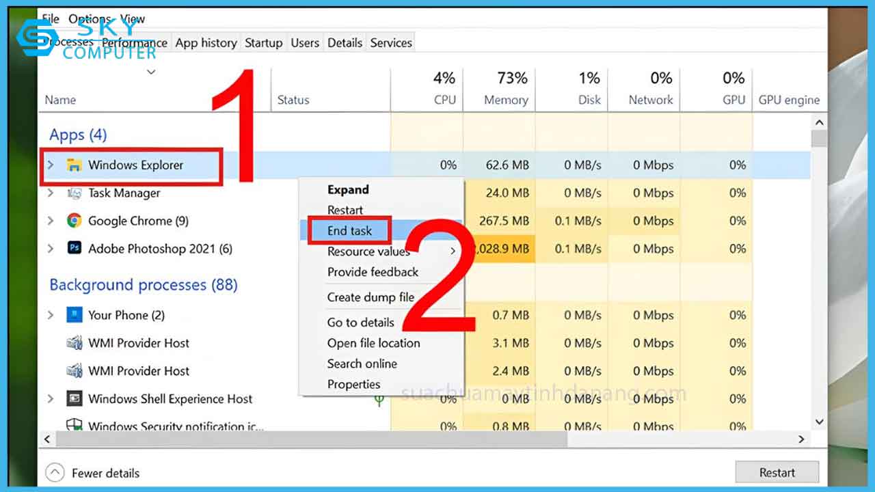Choose Open file location in context menu
The width and height of the screenshot is (875, 492).
coord(374,343)
